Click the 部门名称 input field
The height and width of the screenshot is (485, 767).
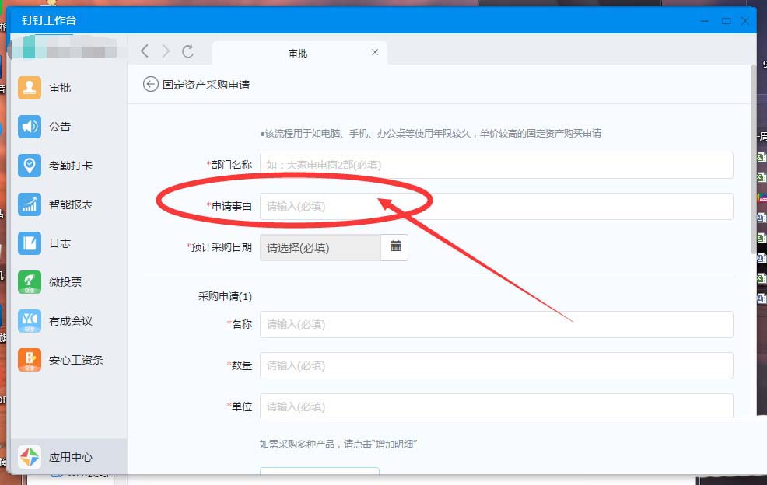tap(496, 165)
